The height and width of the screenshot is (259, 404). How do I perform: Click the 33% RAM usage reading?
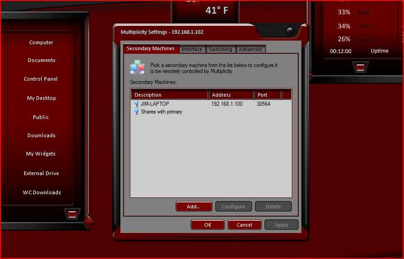pos(344,12)
